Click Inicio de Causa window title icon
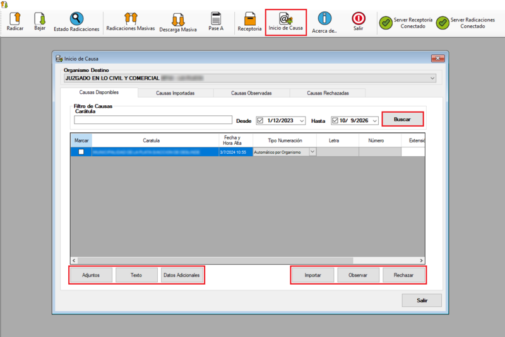Screen dimensions: 505x337 (x=59, y=59)
